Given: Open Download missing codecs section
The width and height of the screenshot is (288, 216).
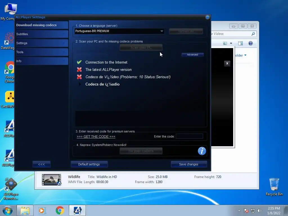Looking at the screenshot, I should pyautogui.click(x=42, y=25).
